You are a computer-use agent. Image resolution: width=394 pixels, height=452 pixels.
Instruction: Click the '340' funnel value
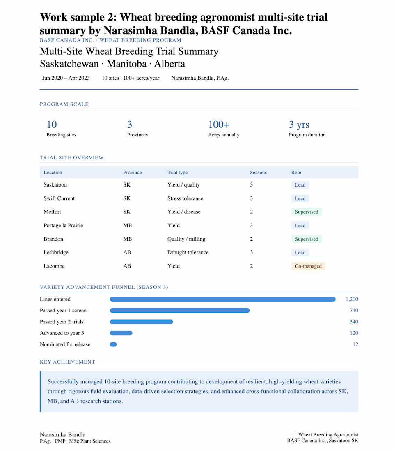354,322
